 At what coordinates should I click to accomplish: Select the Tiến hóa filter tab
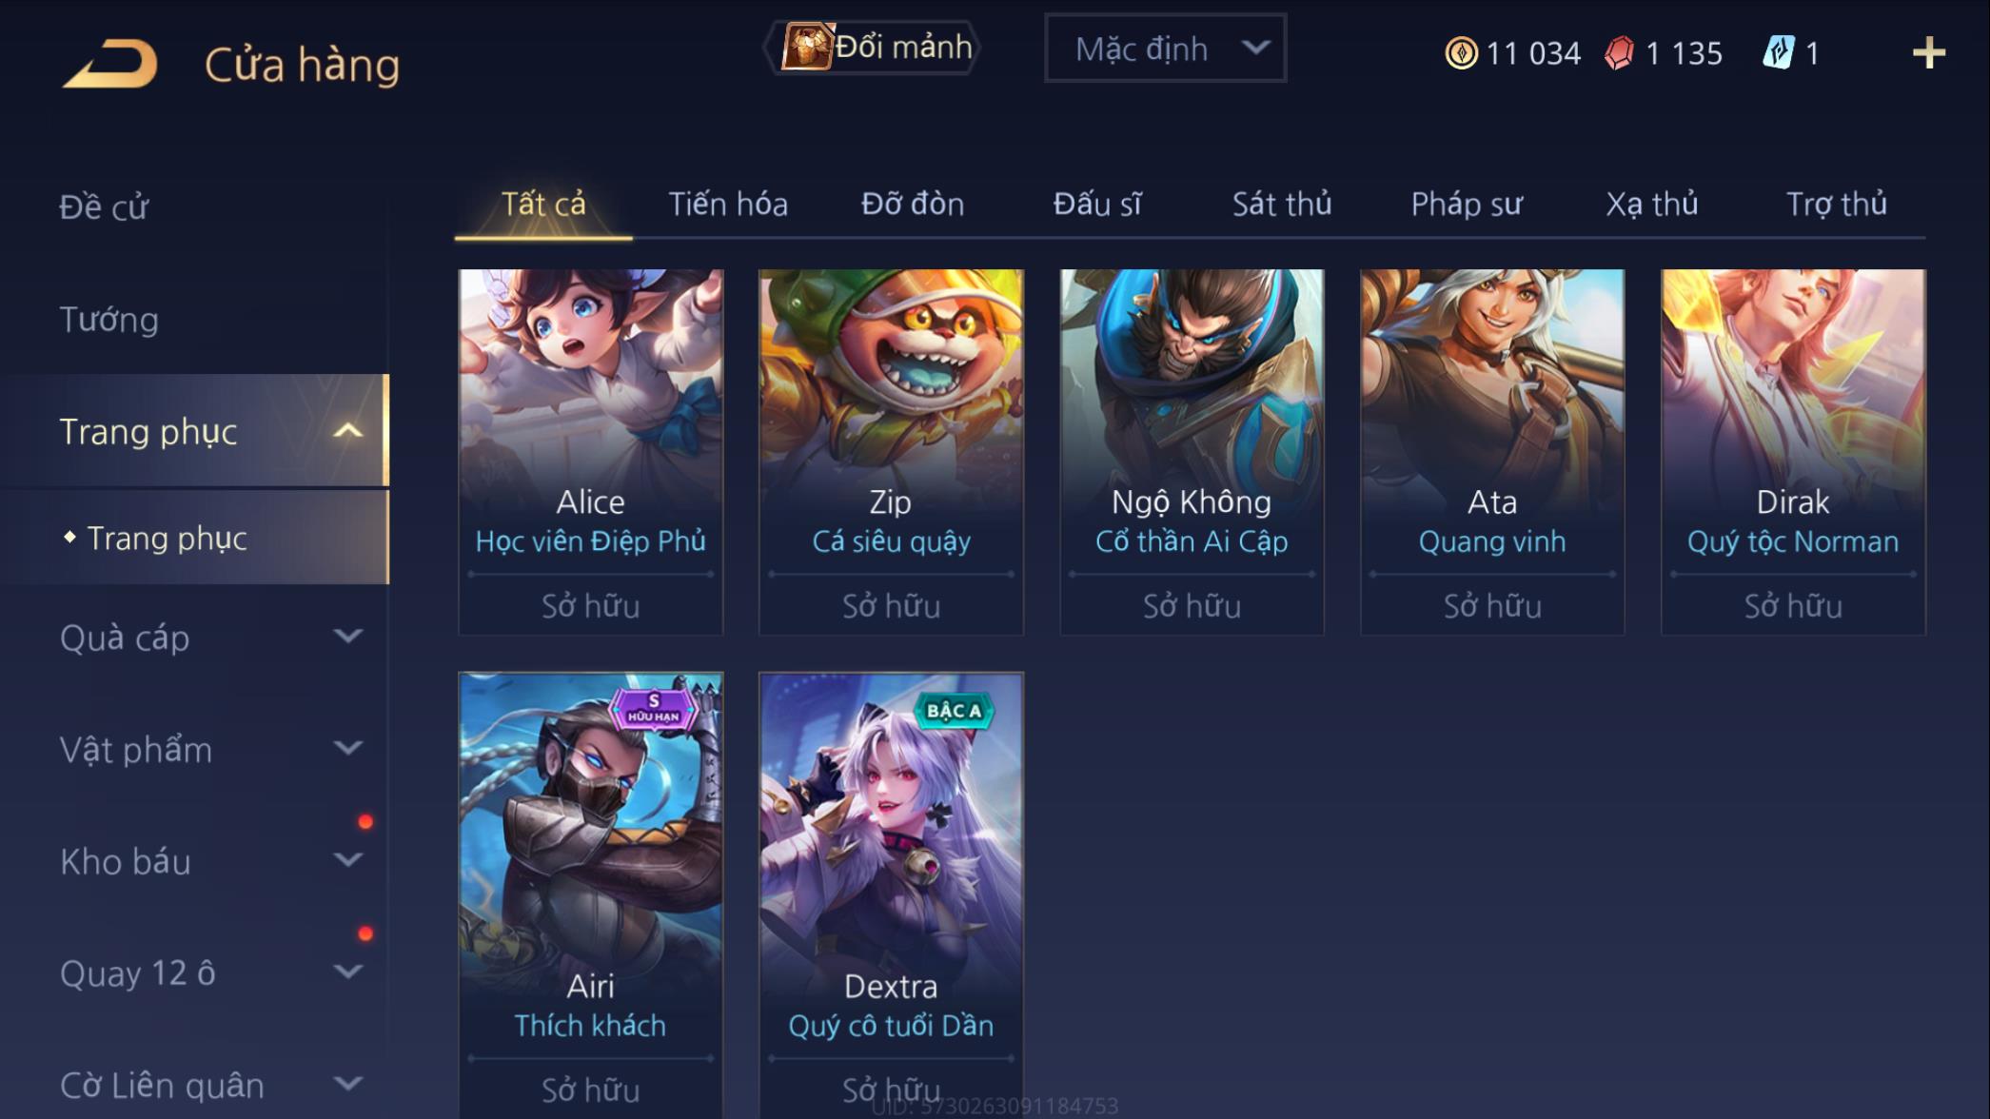[x=728, y=204]
